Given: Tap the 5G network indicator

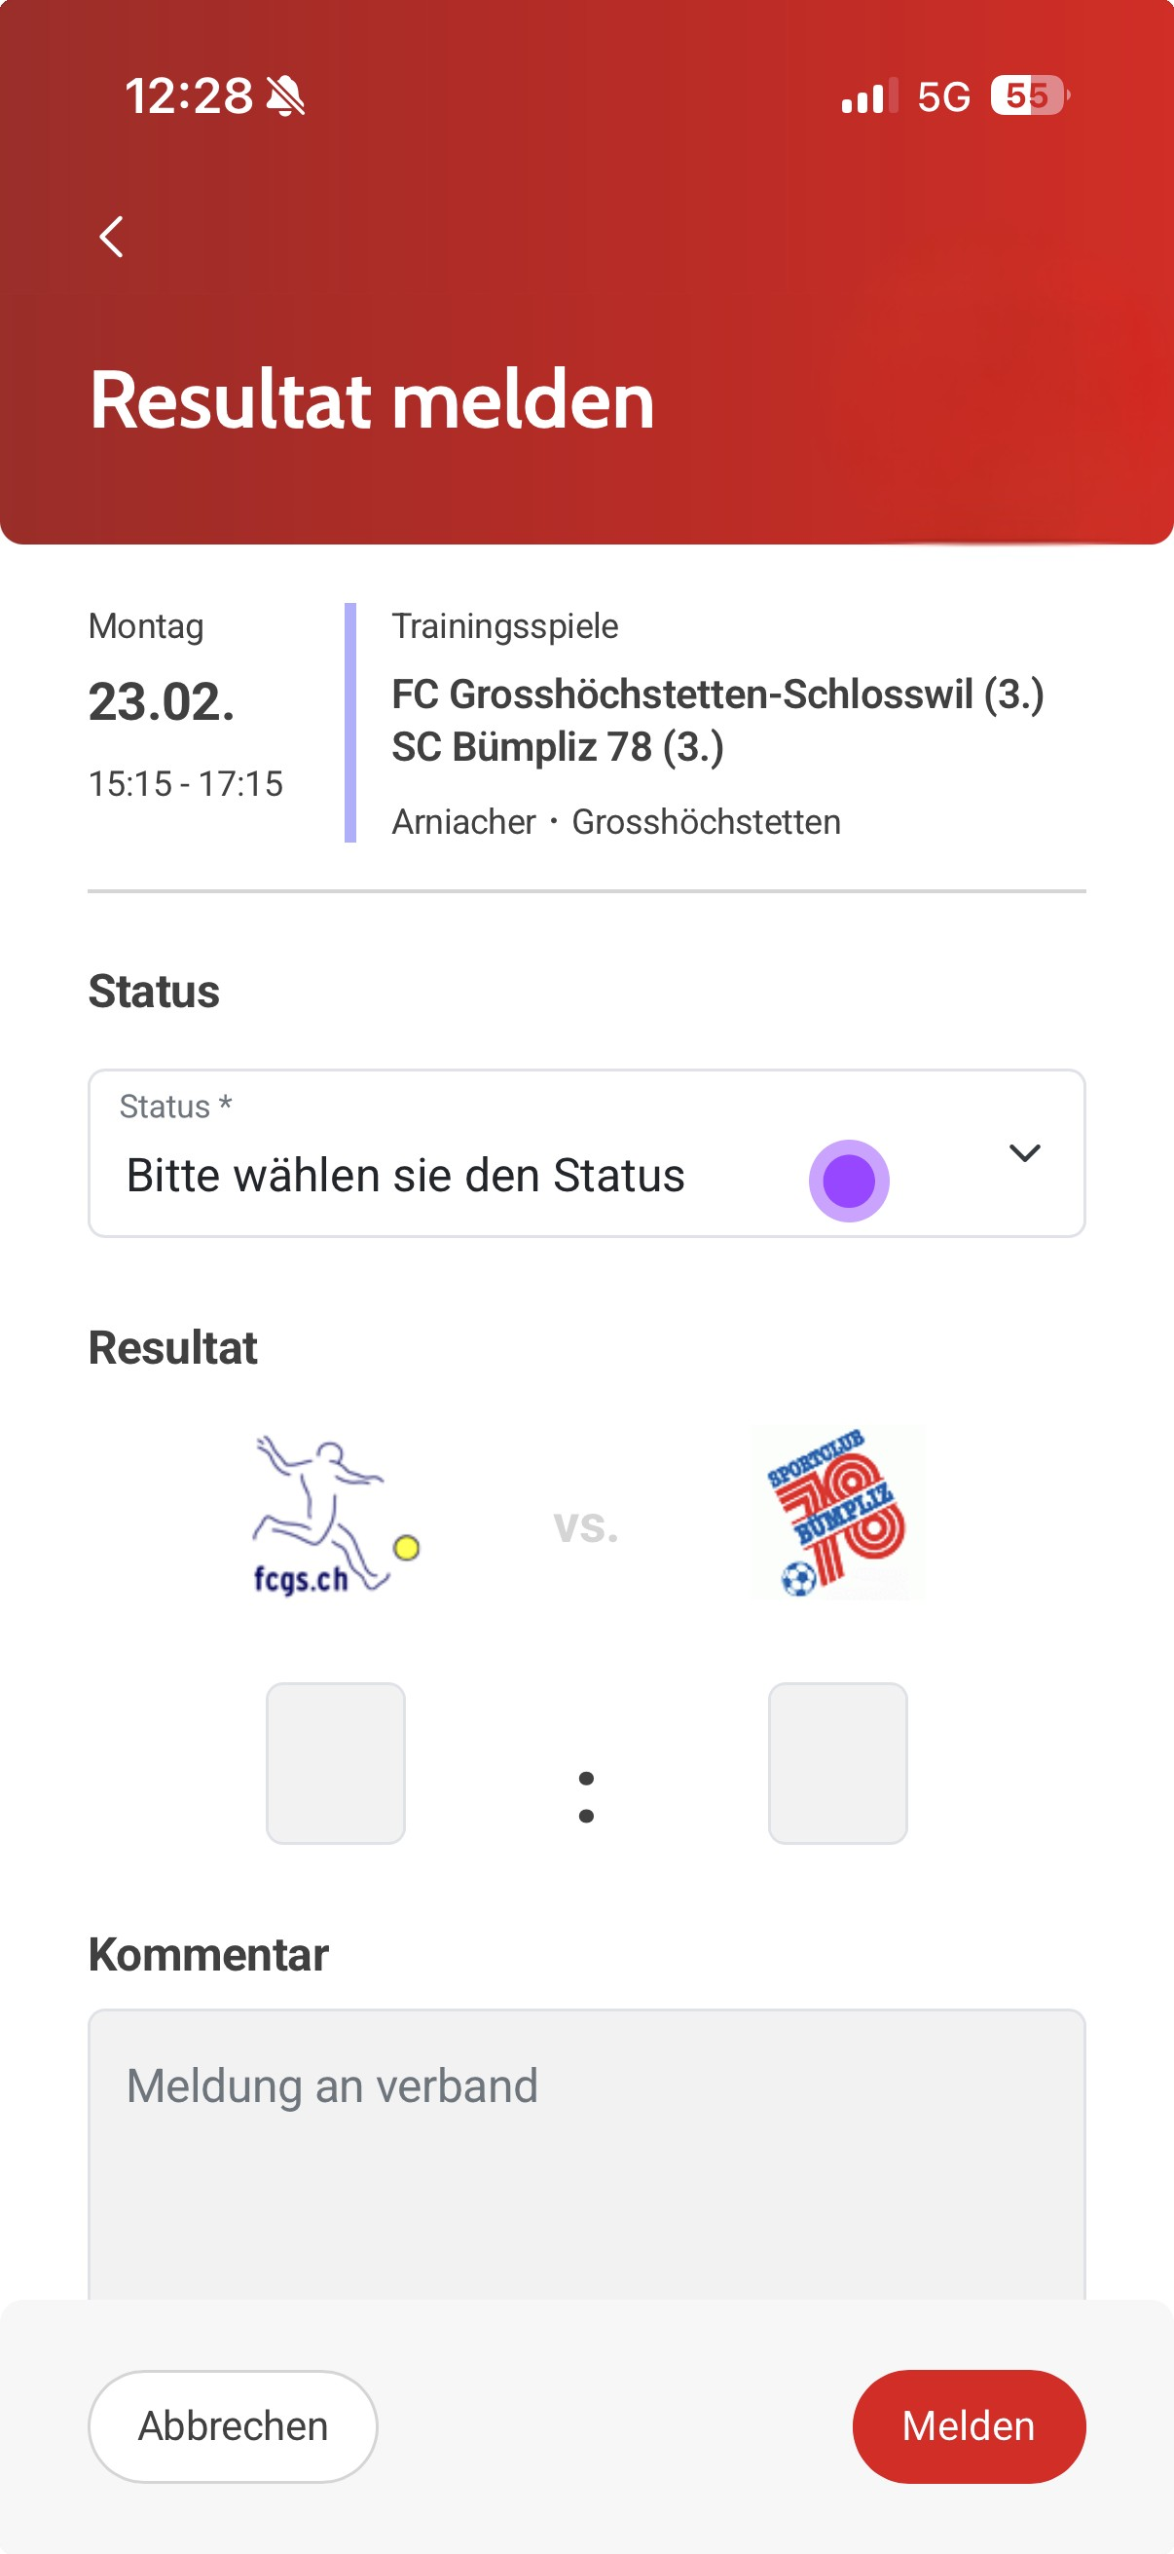Looking at the screenshot, I should 943,97.
